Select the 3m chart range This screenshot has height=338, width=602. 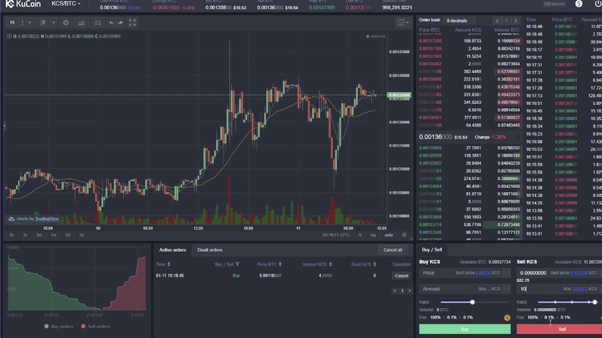point(39,235)
